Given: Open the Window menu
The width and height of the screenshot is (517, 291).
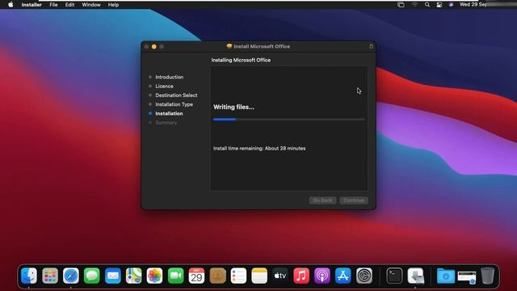Looking at the screenshot, I should (91, 5).
